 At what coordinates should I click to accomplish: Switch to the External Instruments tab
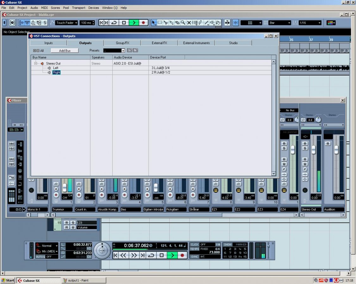tap(197, 43)
